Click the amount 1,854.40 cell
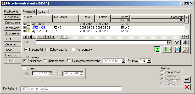Viewport: 195px width, 94px height. 120,27
